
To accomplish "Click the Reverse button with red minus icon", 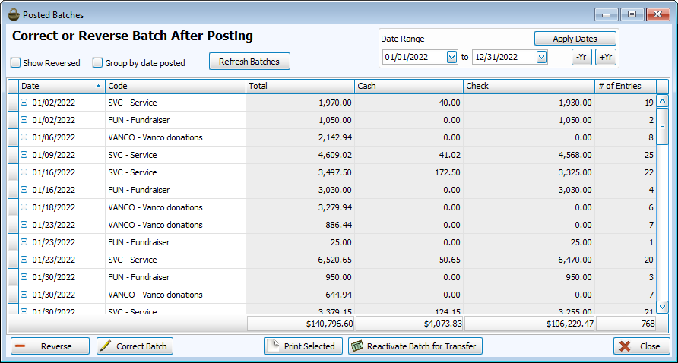I will tap(50, 346).
